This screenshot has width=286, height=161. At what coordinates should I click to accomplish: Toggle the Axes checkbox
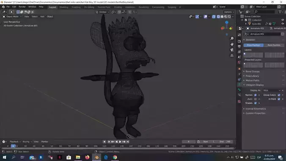tap(256, 99)
